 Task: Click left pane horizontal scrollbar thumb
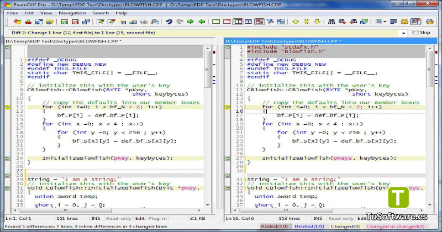pos(66,210)
